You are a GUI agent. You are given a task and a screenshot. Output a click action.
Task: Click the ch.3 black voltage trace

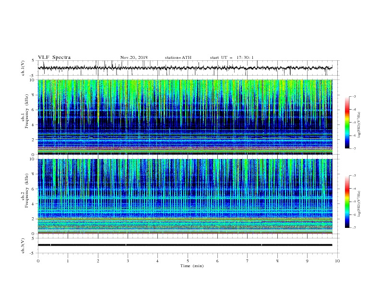pyautogui.click(x=185, y=245)
